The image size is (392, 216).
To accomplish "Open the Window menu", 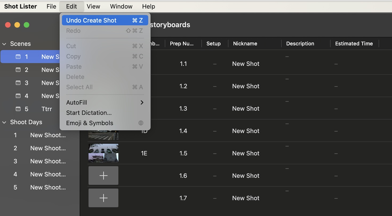I will click(121, 6).
